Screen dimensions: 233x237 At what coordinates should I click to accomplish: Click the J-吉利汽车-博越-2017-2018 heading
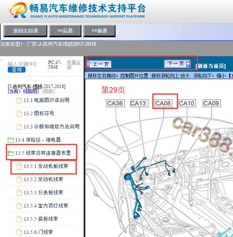point(36,86)
